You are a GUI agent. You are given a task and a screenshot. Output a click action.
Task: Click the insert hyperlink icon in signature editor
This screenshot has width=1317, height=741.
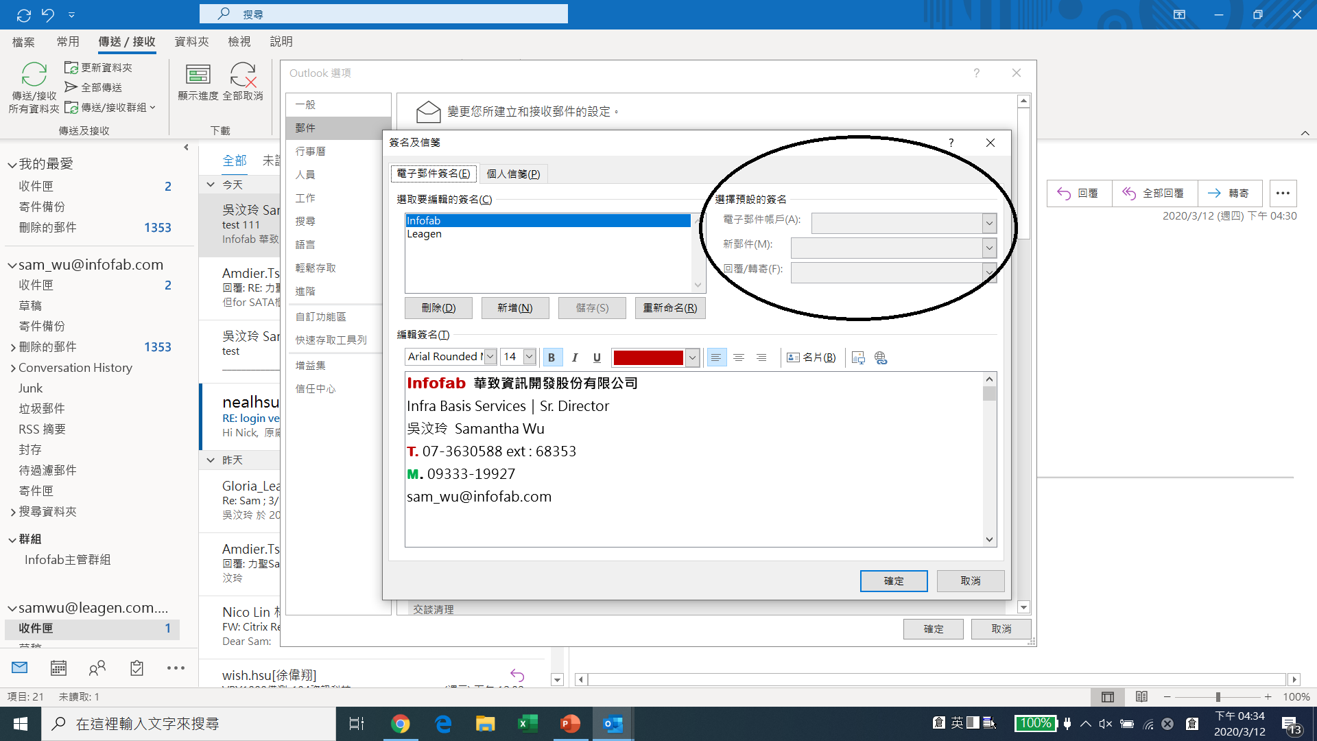pyautogui.click(x=881, y=357)
